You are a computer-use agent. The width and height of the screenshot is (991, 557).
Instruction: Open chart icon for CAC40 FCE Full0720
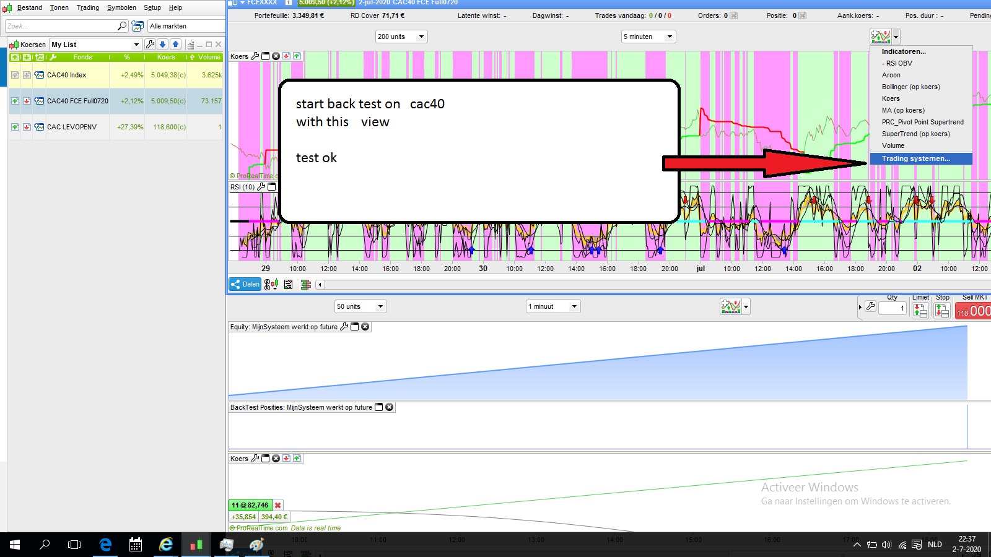pos(39,101)
